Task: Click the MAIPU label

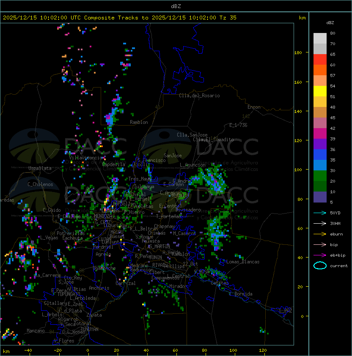Action: [x=117, y=232]
